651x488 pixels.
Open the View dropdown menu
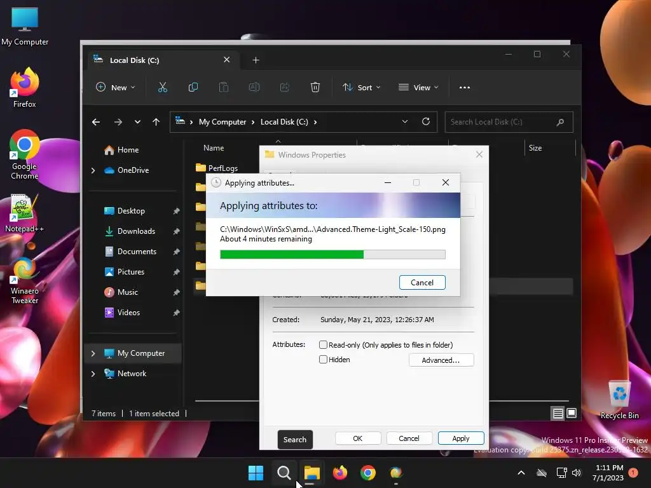[x=418, y=88]
